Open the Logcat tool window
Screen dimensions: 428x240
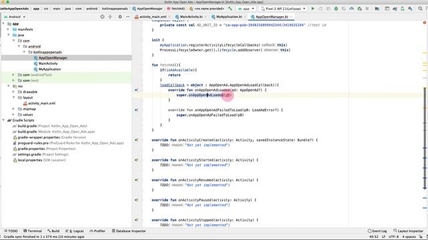click(75, 231)
